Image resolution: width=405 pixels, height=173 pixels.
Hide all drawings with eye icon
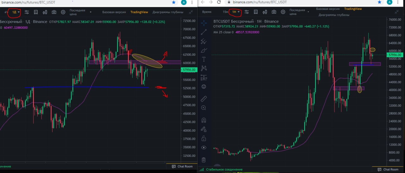(204, 147)
